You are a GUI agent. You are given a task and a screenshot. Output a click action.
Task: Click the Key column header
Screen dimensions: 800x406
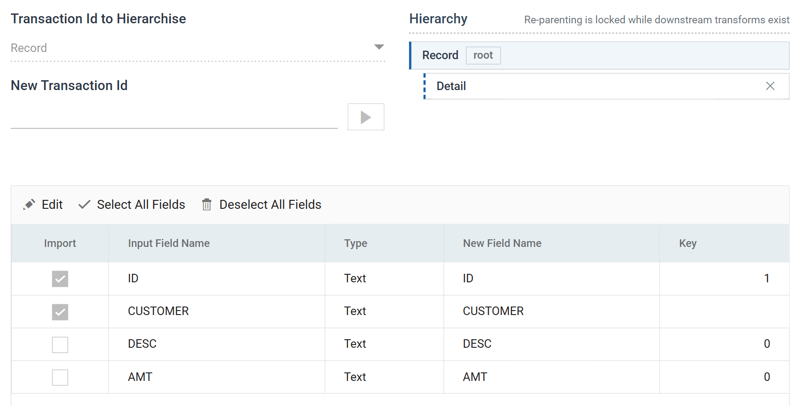[x=724, y=243]
